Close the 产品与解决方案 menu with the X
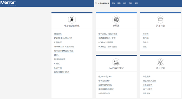 coord(96,3)
